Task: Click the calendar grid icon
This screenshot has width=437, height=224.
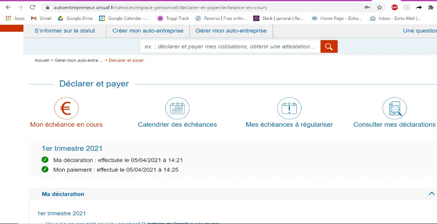Action: 177,108
